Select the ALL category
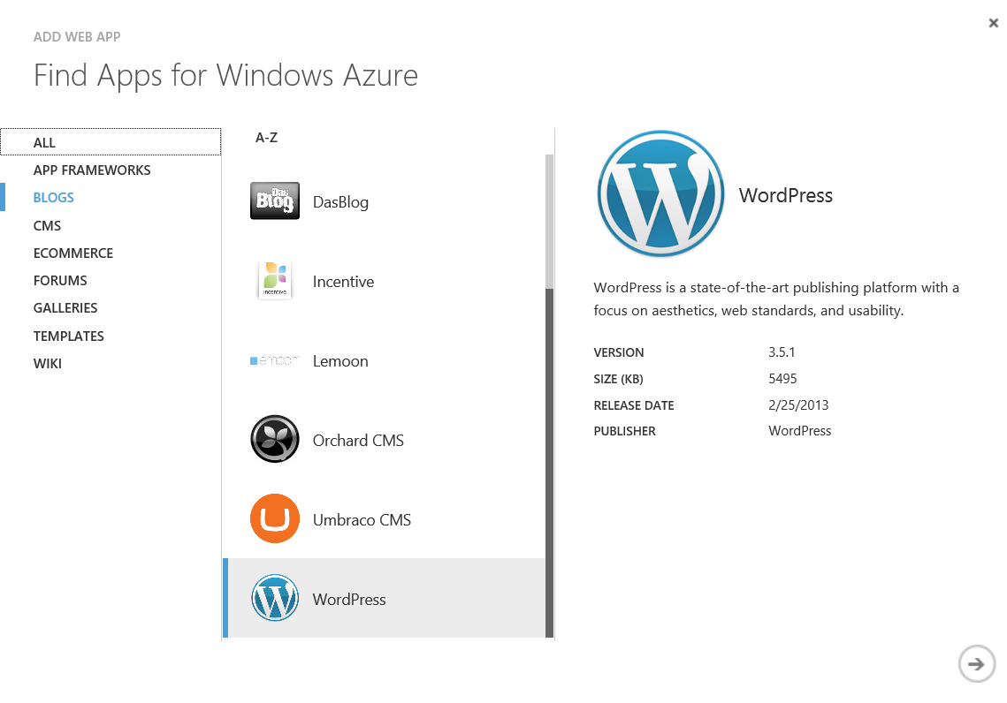The height and width of the screenshot is (703, 1007). click(x=44, y=142)
